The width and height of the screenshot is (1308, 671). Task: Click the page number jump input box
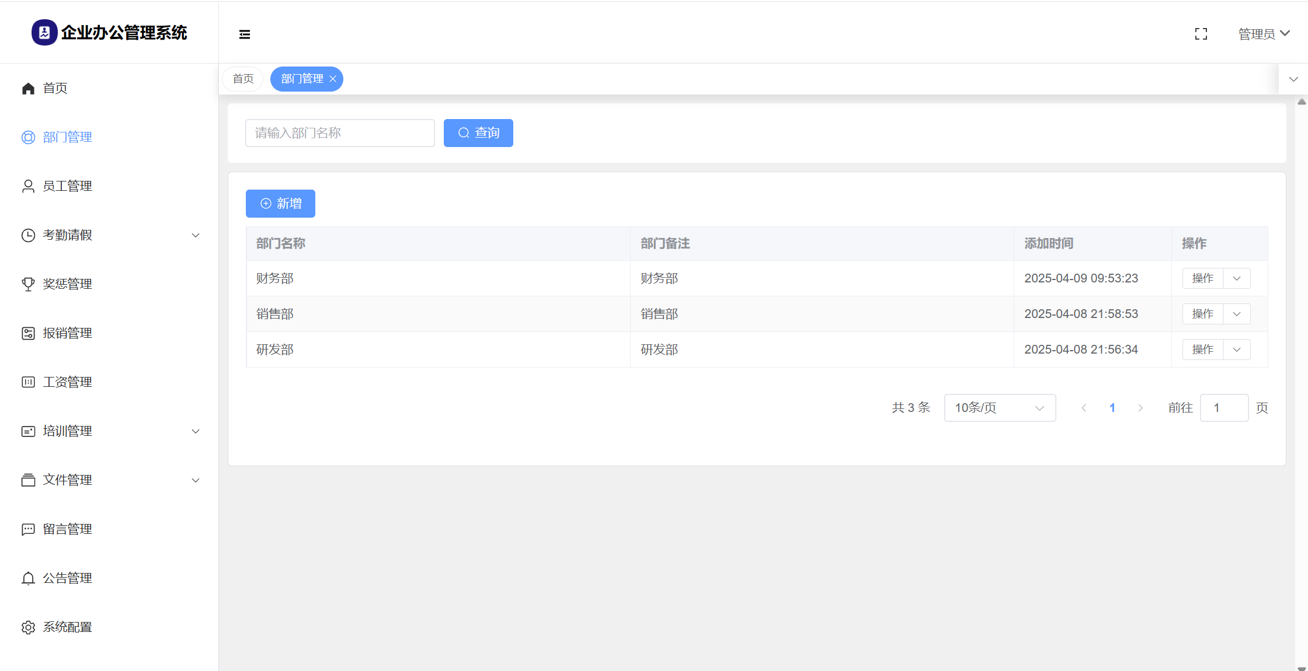click(1223, 408)
